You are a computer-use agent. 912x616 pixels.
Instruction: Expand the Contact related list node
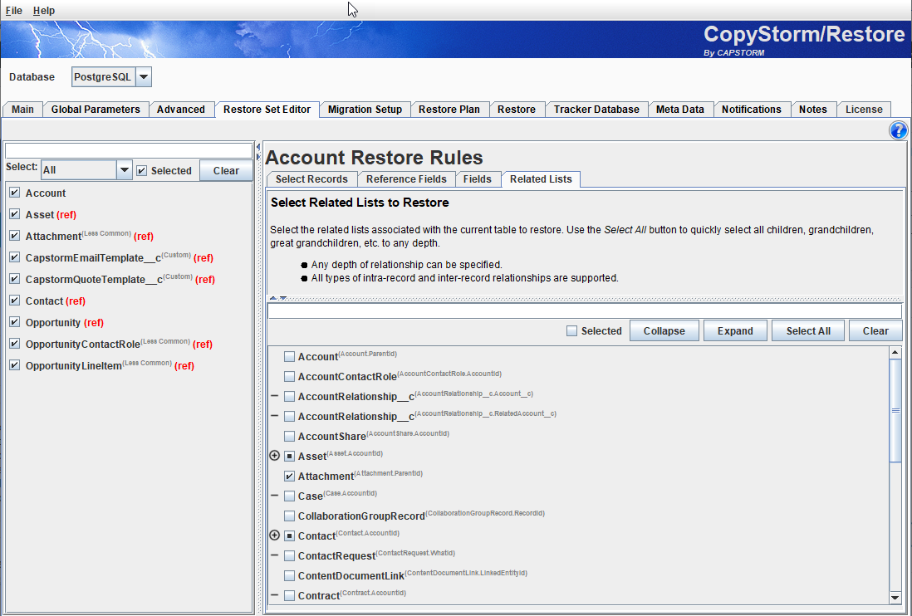click(275, 535)
